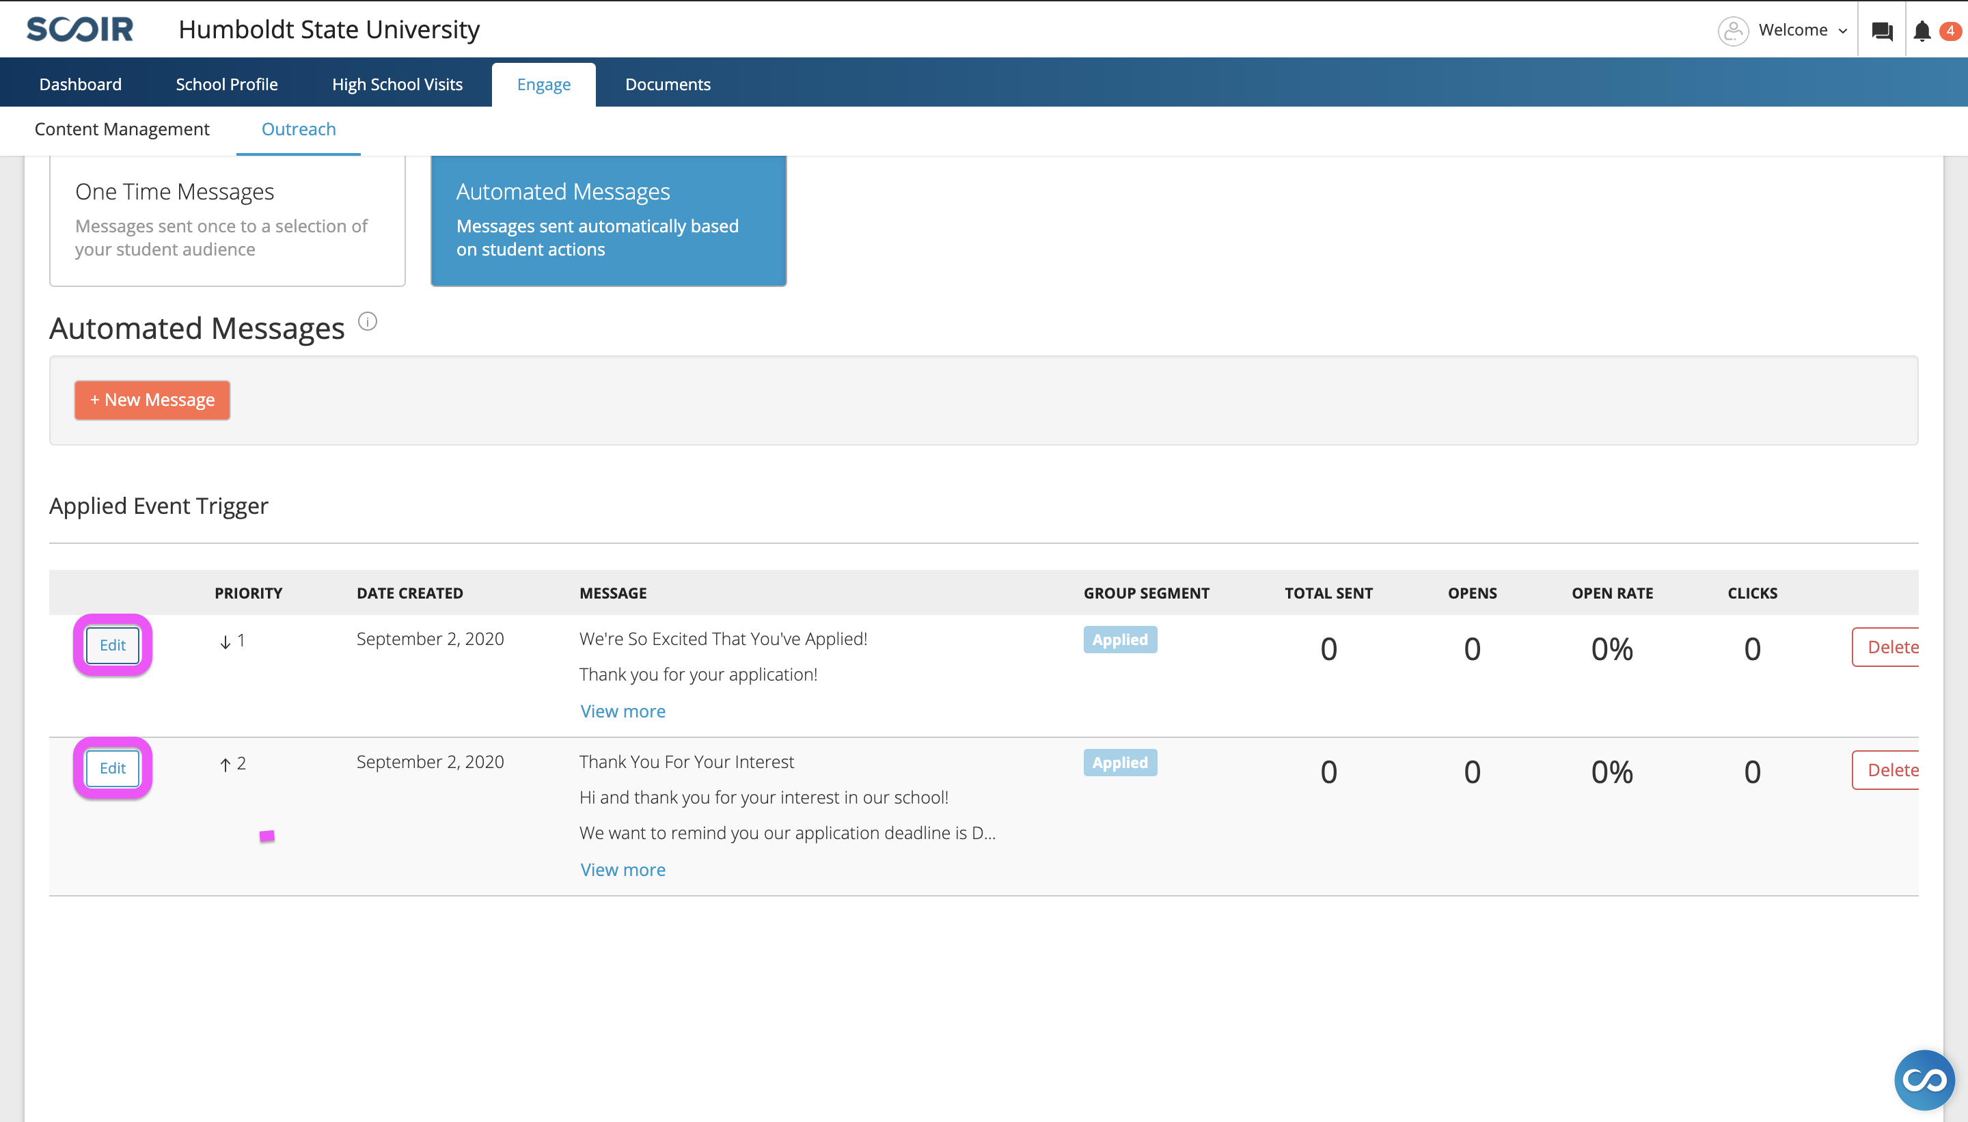Click the SCOIR logo
The width and height of the screenshot is (1968, 1122).
click(x=80, y=29)
